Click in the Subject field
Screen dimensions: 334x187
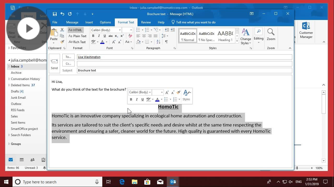tap(184, 70)
